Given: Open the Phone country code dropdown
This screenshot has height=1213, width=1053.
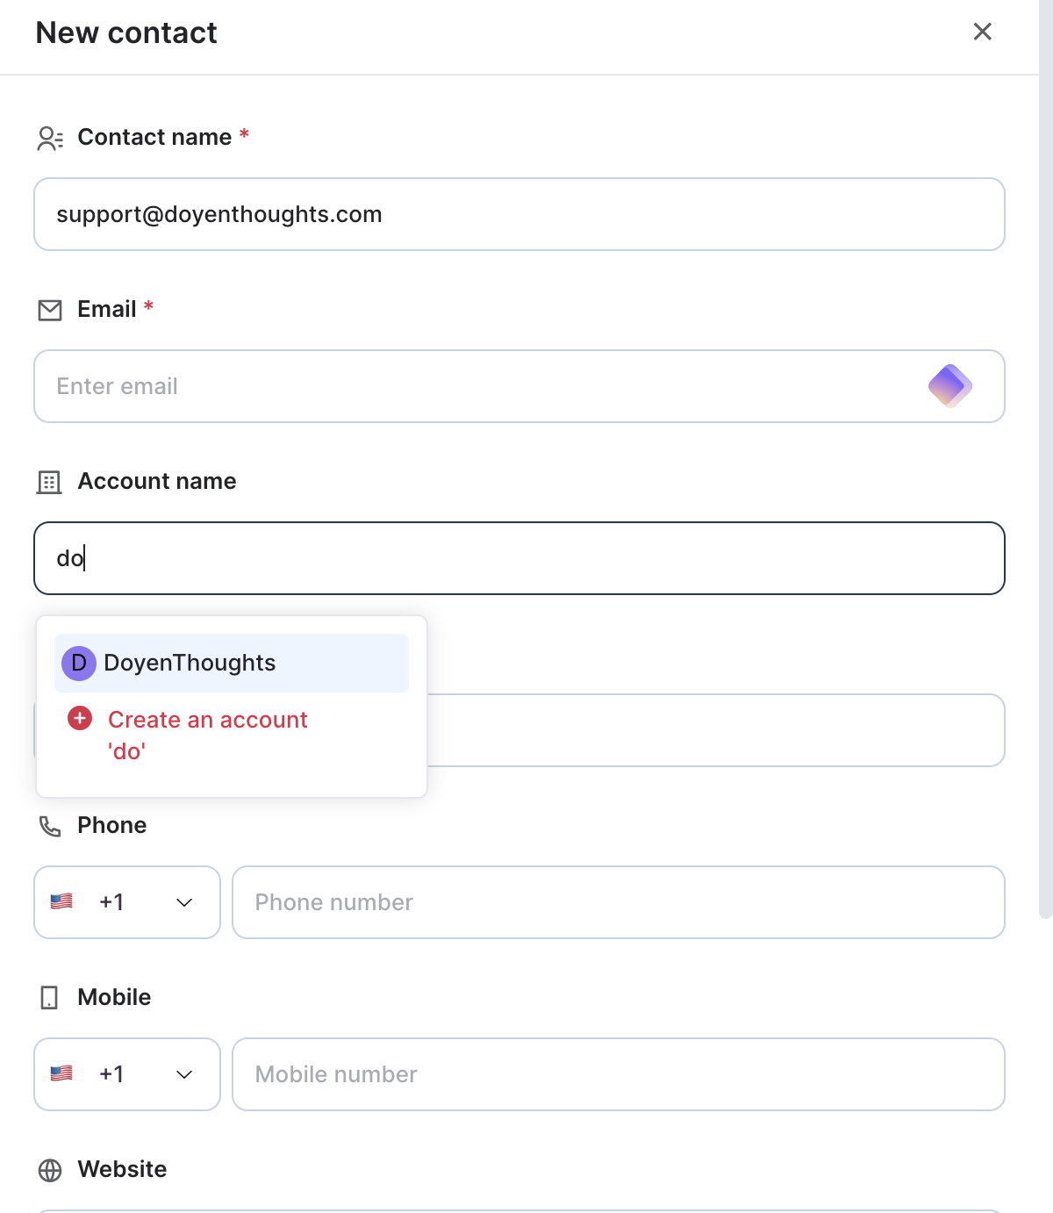Looking at the screenshot, I should pos(127,902).
